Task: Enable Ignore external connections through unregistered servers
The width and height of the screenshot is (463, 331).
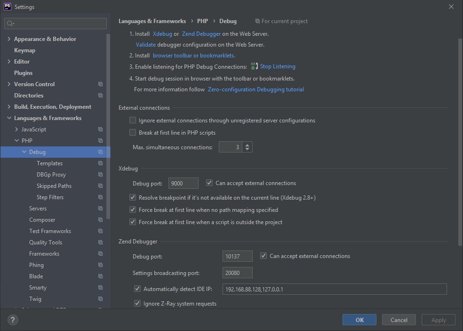Action: 133,120
